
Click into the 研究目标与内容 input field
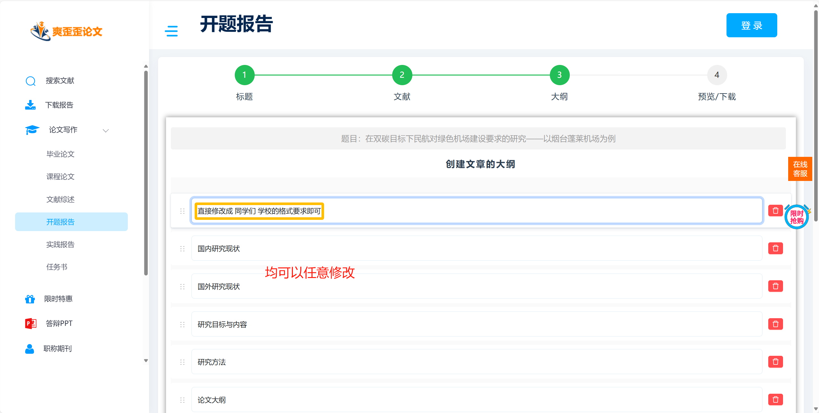pos(476,324)
